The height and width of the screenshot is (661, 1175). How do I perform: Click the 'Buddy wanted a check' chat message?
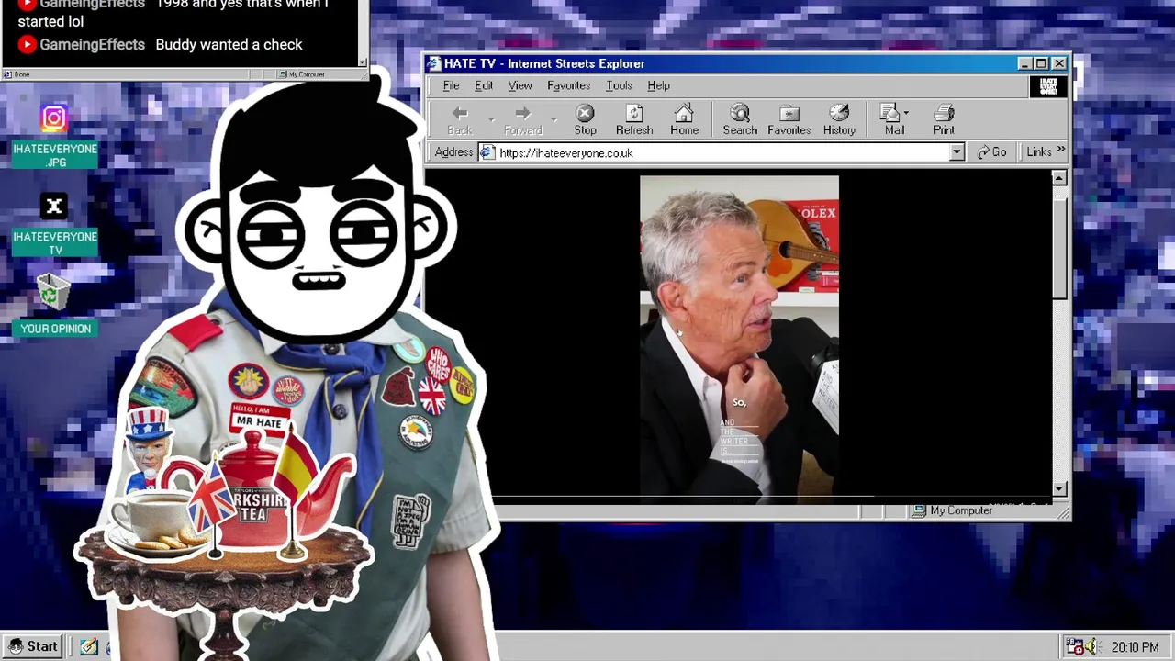[229, 44]
